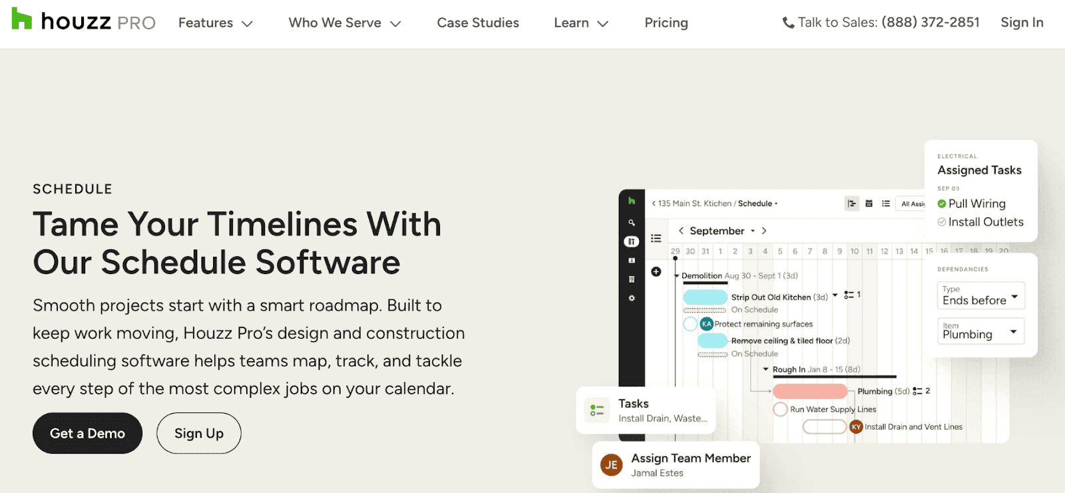Check the Run Water Supply Lines circle
1065x493 pixels.
coord(780,409)
